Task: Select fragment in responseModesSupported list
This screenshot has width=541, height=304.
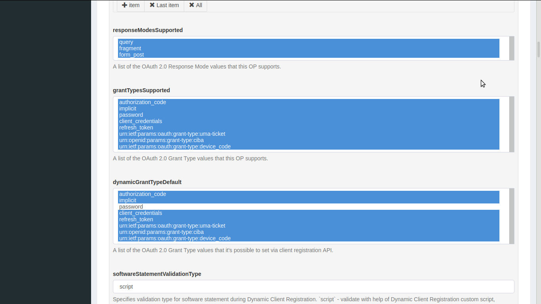Action: [309, 48]
